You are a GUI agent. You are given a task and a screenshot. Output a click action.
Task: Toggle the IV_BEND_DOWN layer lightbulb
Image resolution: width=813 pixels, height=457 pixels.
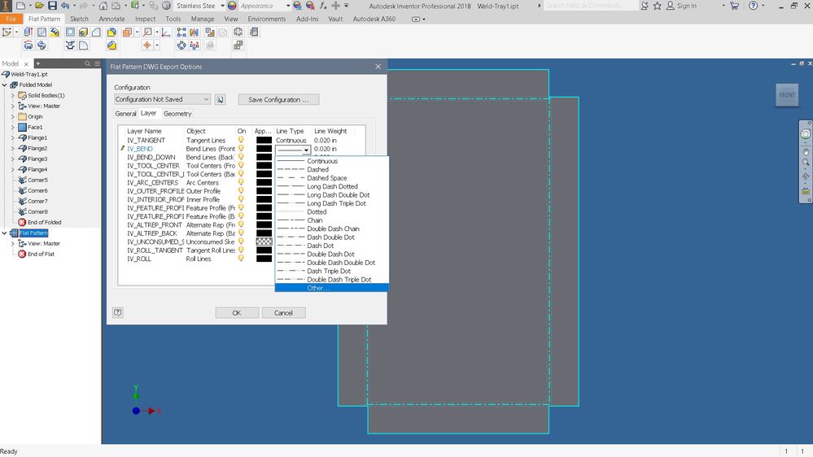241,157
